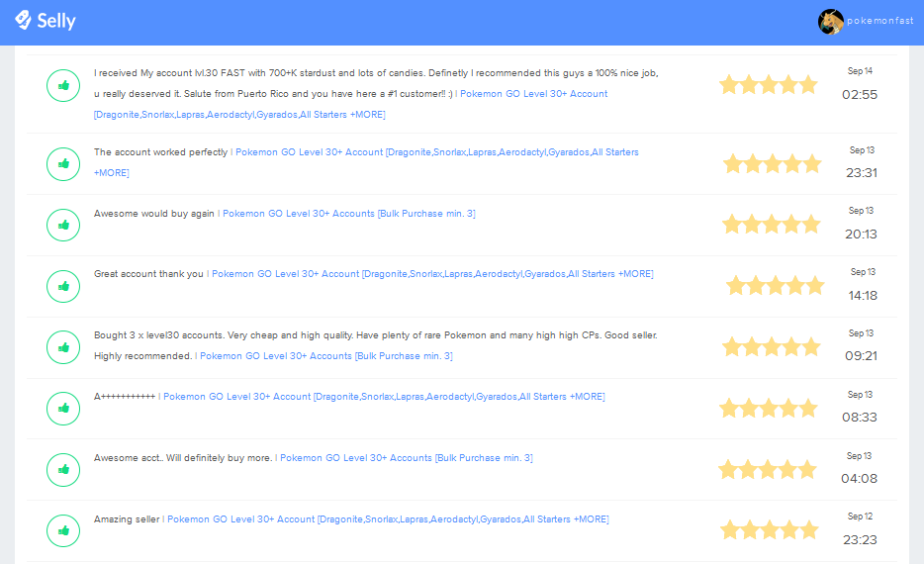This screenshot has height=564, width=924.
Task: Click thumbs-up icon beside 'Great account thank you'
Action: tap(63, 286)
